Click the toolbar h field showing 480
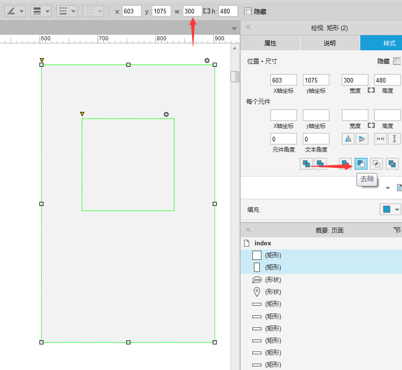The height and width of the screenshot is (370, 402). (228, 11)
